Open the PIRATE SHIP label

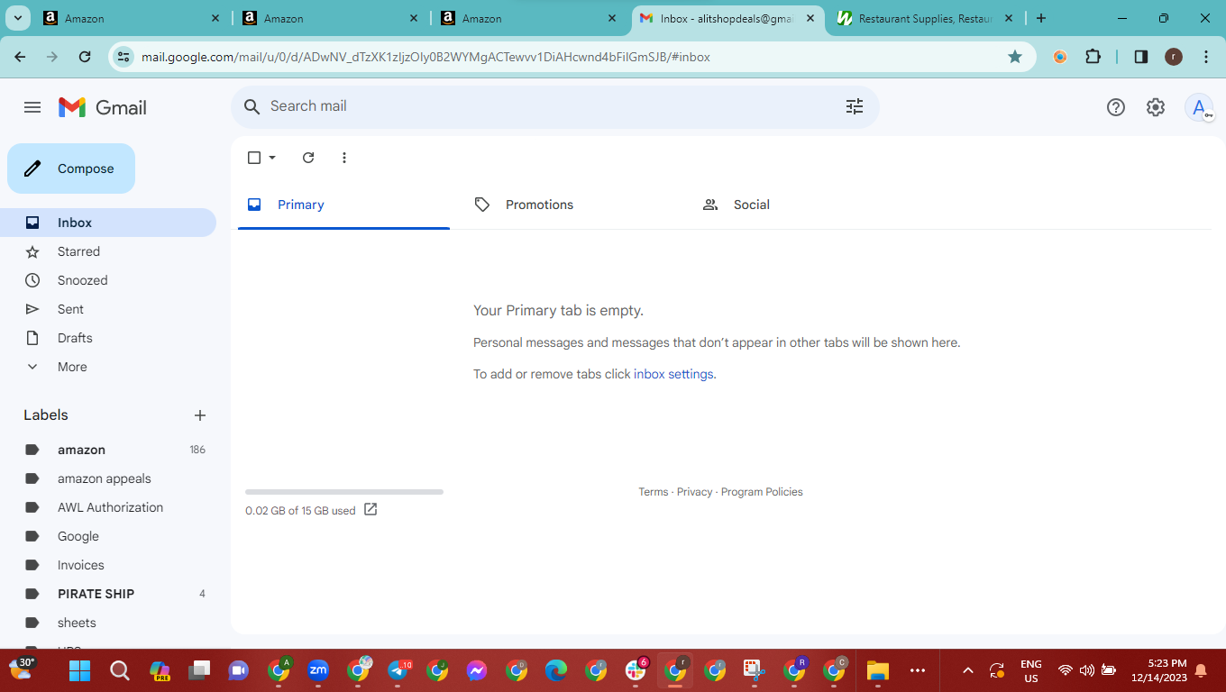coord(108,594)
